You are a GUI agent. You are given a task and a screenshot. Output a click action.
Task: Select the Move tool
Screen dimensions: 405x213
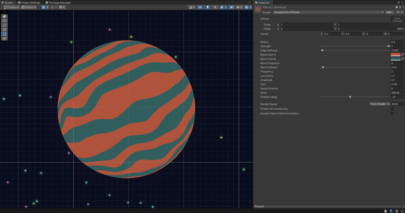point(4,21)
